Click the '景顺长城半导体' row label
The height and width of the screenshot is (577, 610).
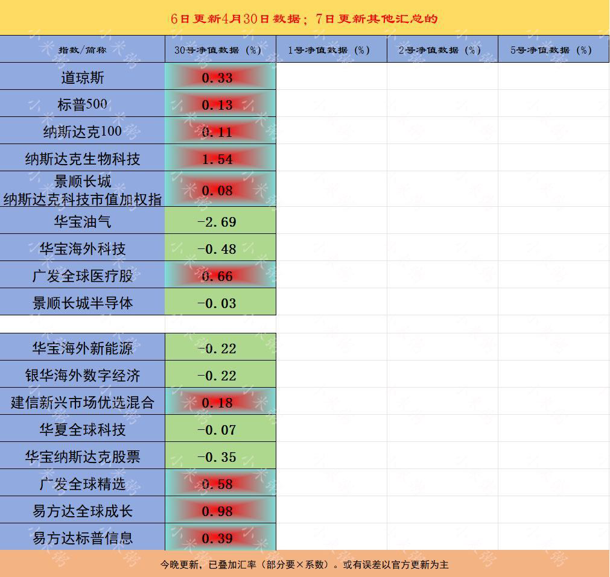pos(83,302)
